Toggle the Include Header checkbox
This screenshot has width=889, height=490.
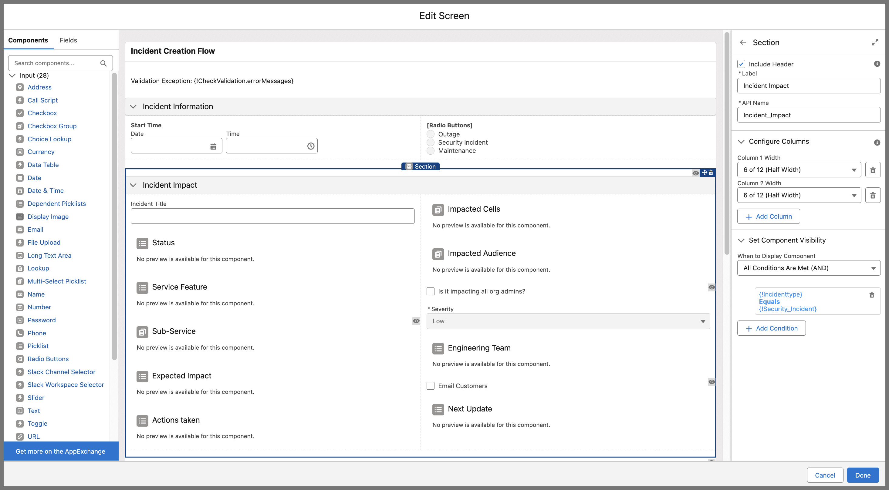(x=741, y=64)
